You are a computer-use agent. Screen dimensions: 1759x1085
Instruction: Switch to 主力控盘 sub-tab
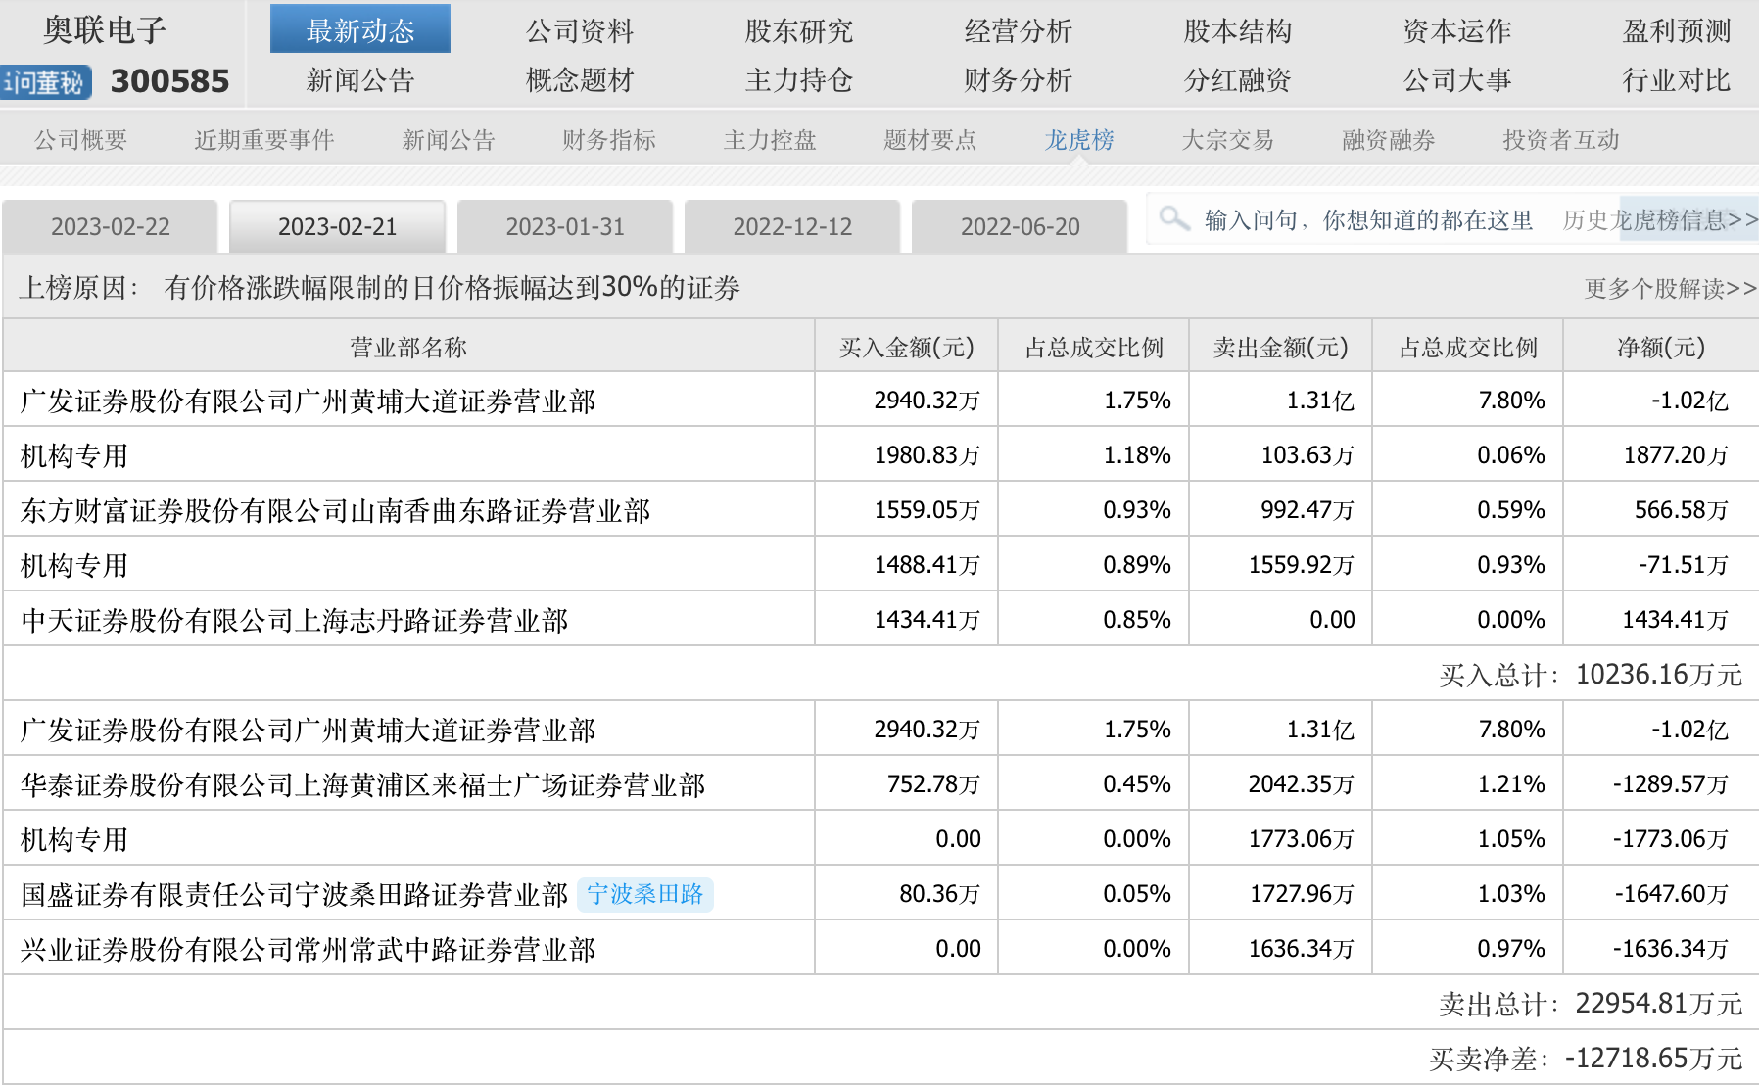coord(770,140)
